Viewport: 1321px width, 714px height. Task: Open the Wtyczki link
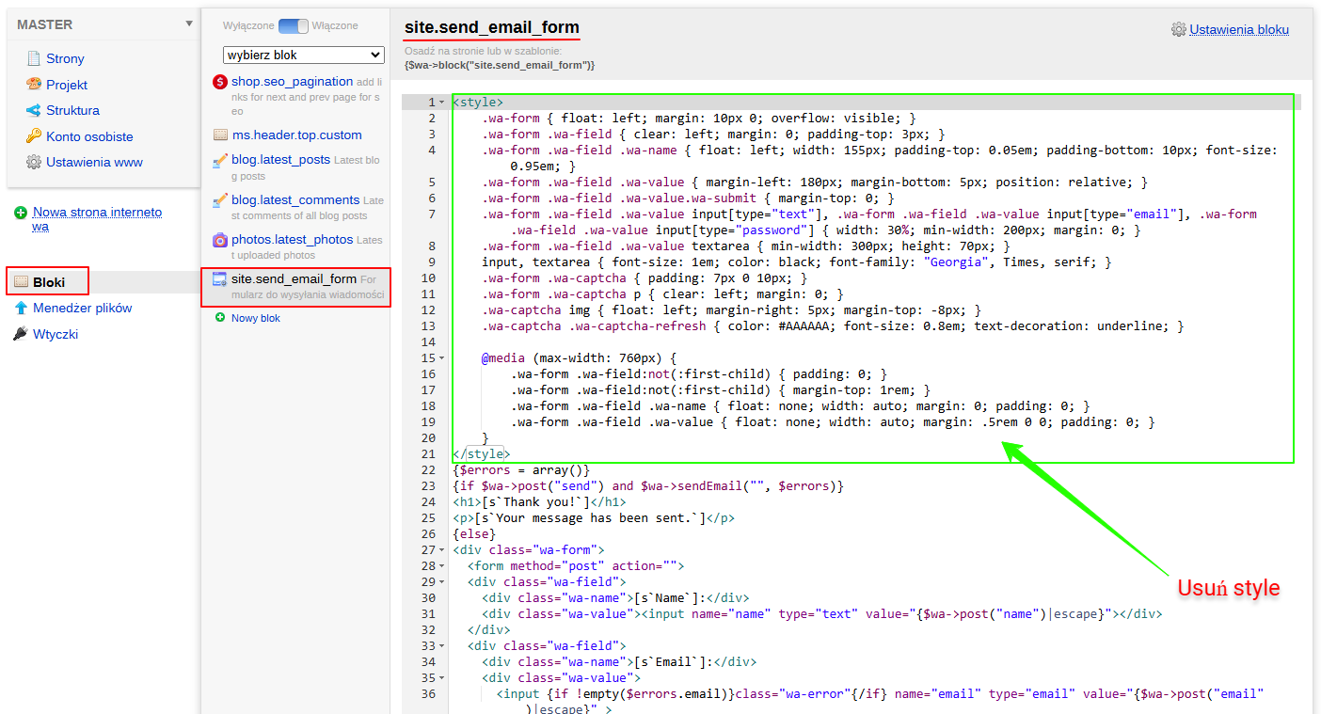tap(56, 334)
